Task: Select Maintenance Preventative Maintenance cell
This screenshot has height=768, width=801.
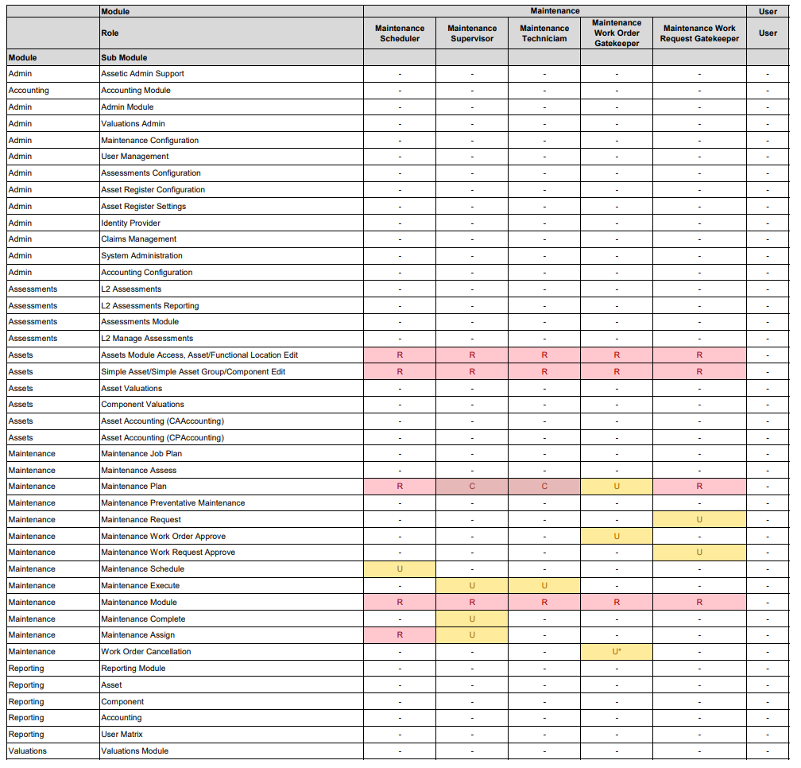Action: click(x=231, y=503)
